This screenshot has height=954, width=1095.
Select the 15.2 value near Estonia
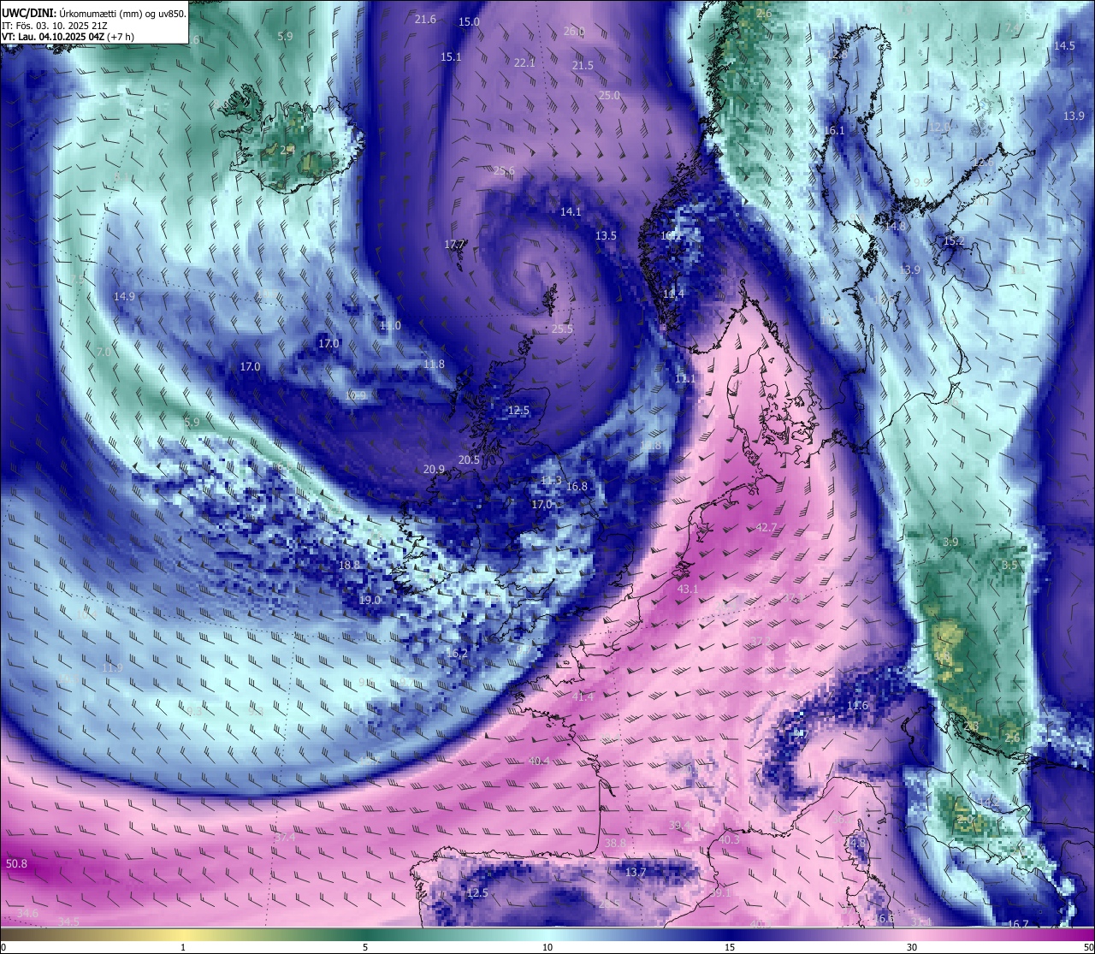pyautogui.click(x=953, y=242)
